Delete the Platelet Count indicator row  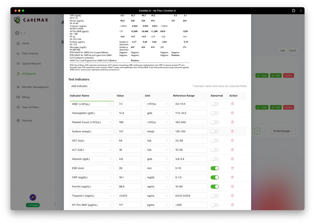(x=232, y=122)
